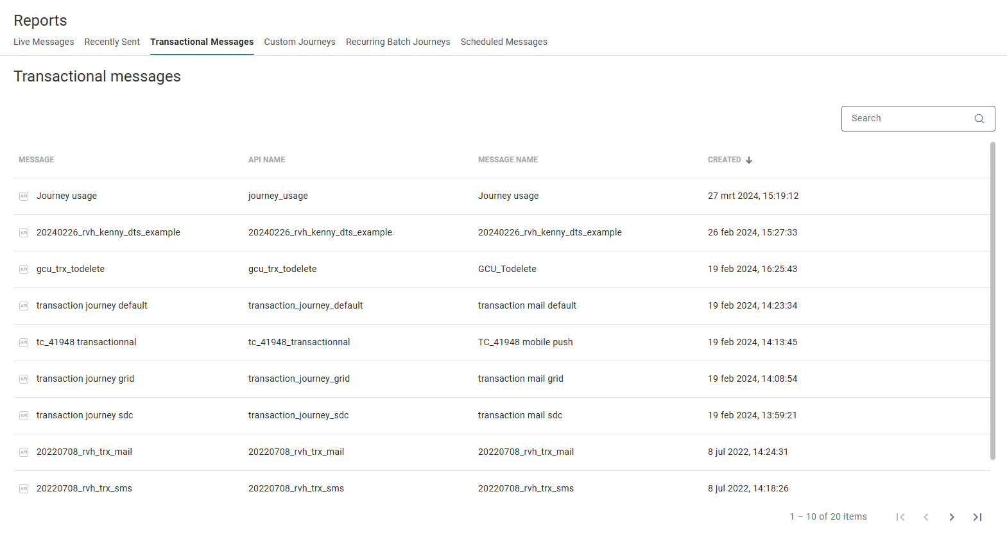Screen dimensions: 1007x537
Task: Select the Recurring Batch Journeys tab
Action: click(x=398, y=42)
